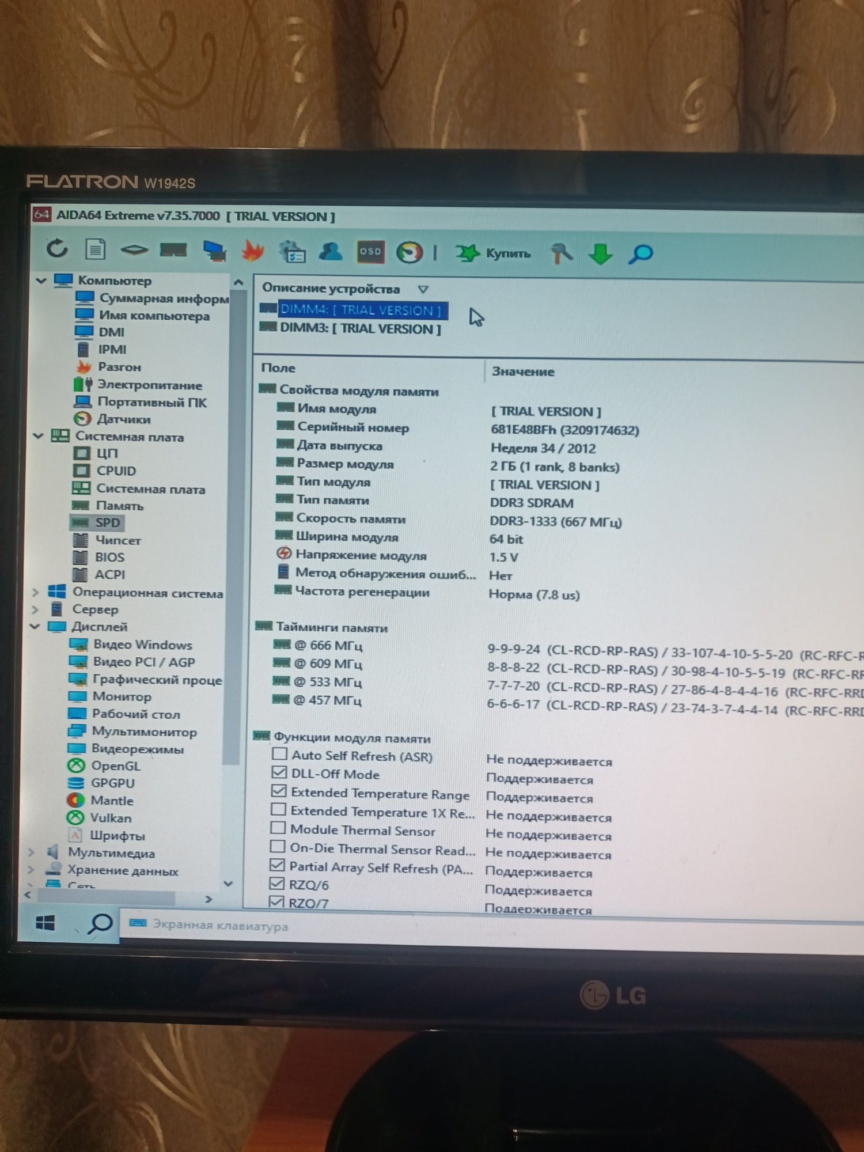This screenshot has height=1152, width=864.
Task: Click the sensor gauge toolbar icon
Action: 409,252
